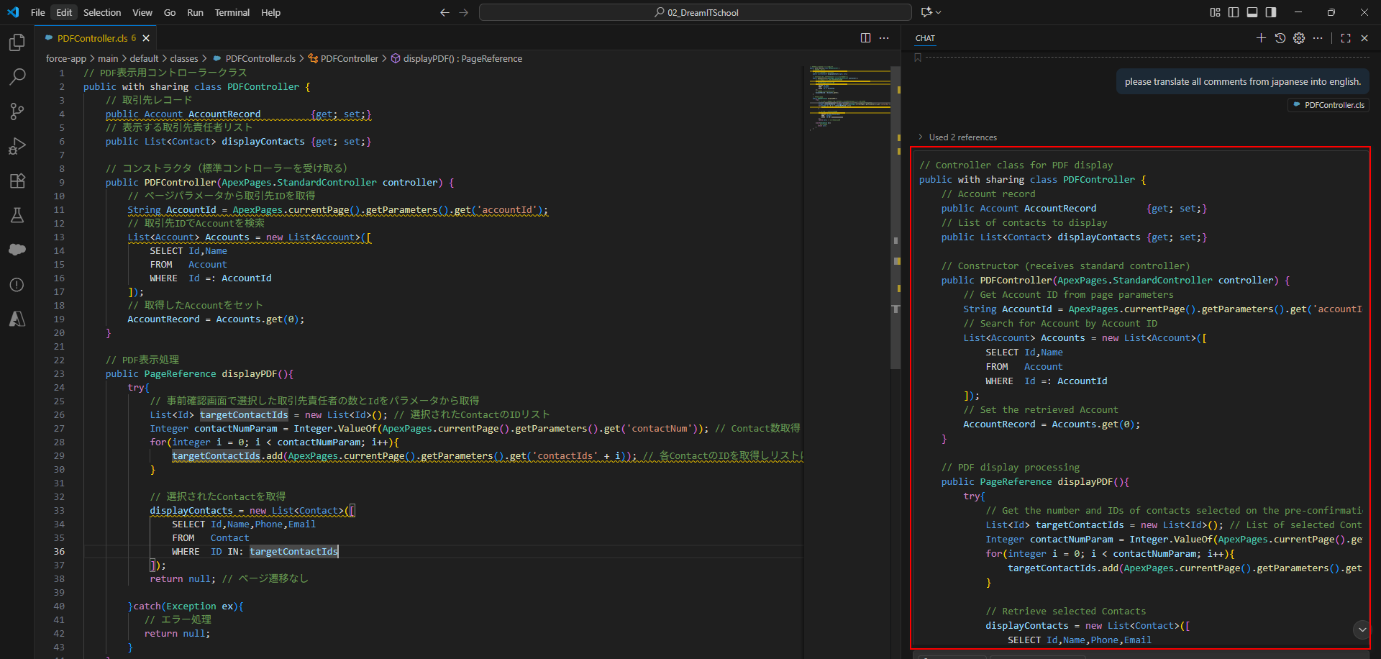Viewport: 1381px width, 659px height.
Task: Open the Explorer view in activity bar
Action: point(17,43)
